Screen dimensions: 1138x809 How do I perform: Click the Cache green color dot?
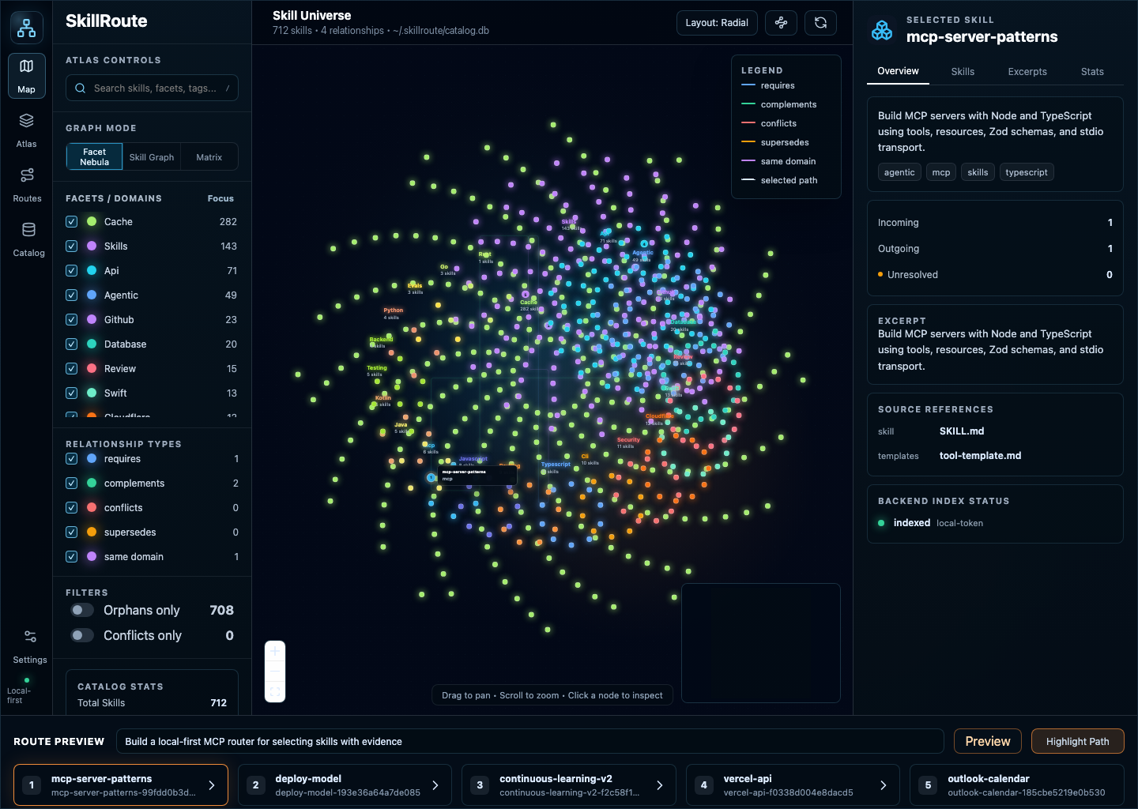(x=92, y=222)
